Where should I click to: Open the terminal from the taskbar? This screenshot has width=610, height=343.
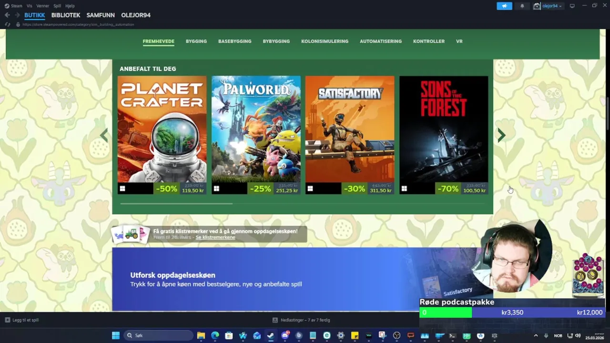coord(452,336)
